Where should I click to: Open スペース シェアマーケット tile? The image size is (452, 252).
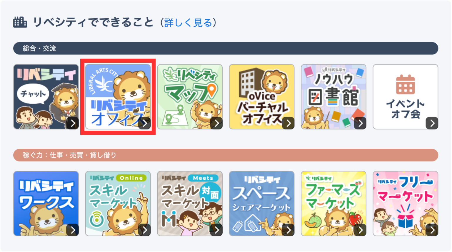coord(262,204)
